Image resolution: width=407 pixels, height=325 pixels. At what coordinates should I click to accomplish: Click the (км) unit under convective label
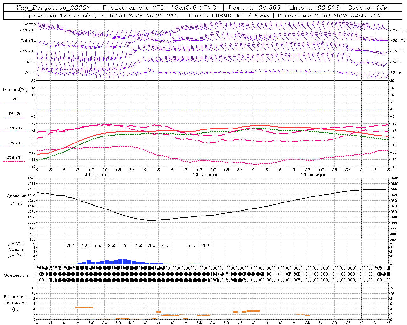tap(16, 309)
